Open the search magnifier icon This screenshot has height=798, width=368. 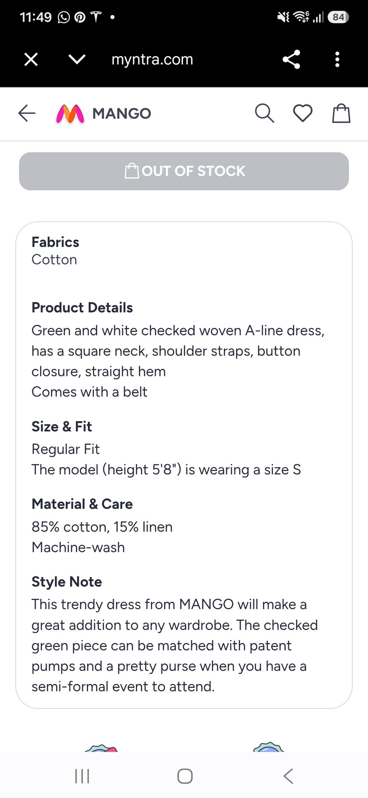[x=264, y=113]
